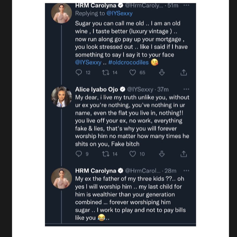Open the @IYSexxy mention in tweet text
The height and width of the screenshot is (237, 237).
click(x=88, y=63)
